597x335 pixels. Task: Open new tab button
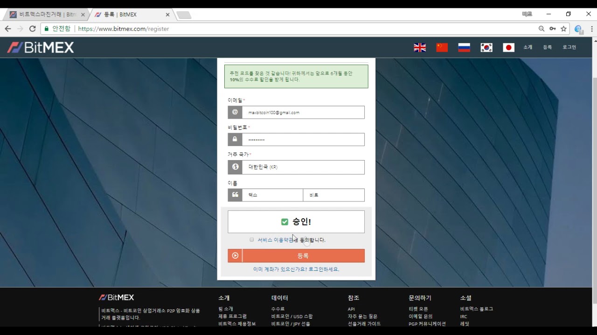coord(184,15)
